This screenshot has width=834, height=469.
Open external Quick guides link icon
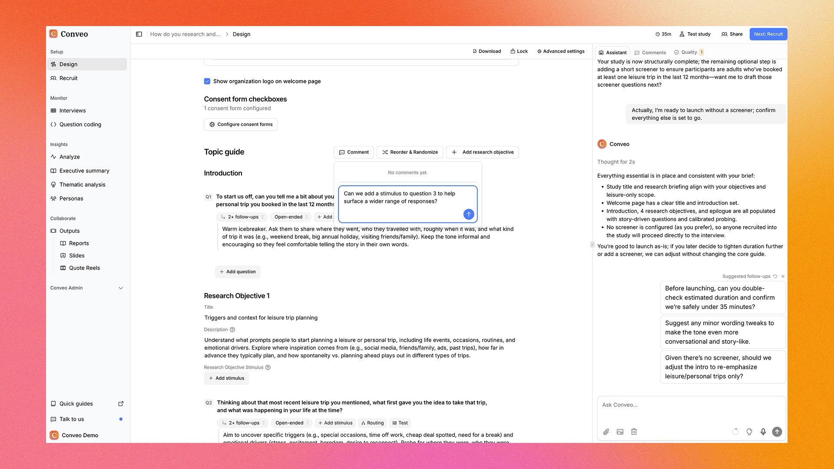121,403
